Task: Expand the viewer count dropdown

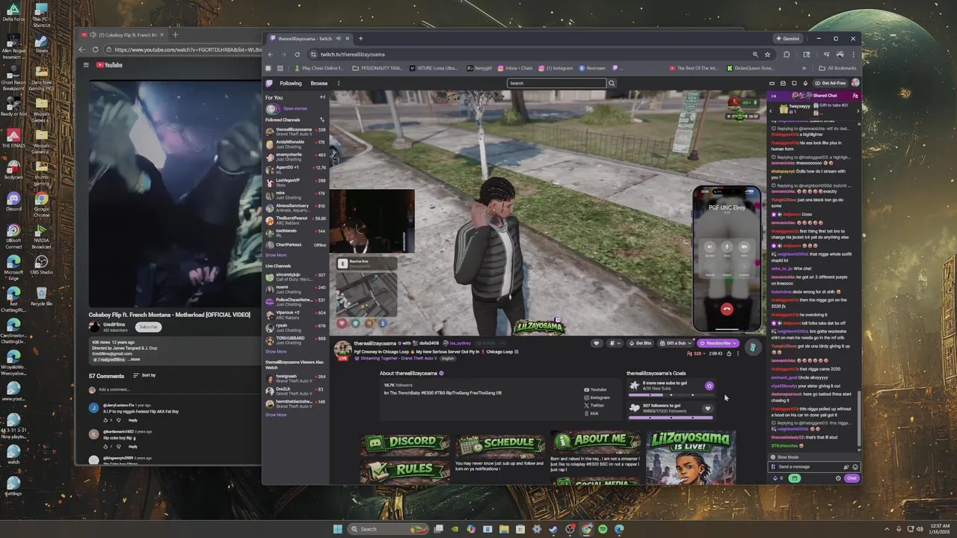Action: tap(695, 353)
